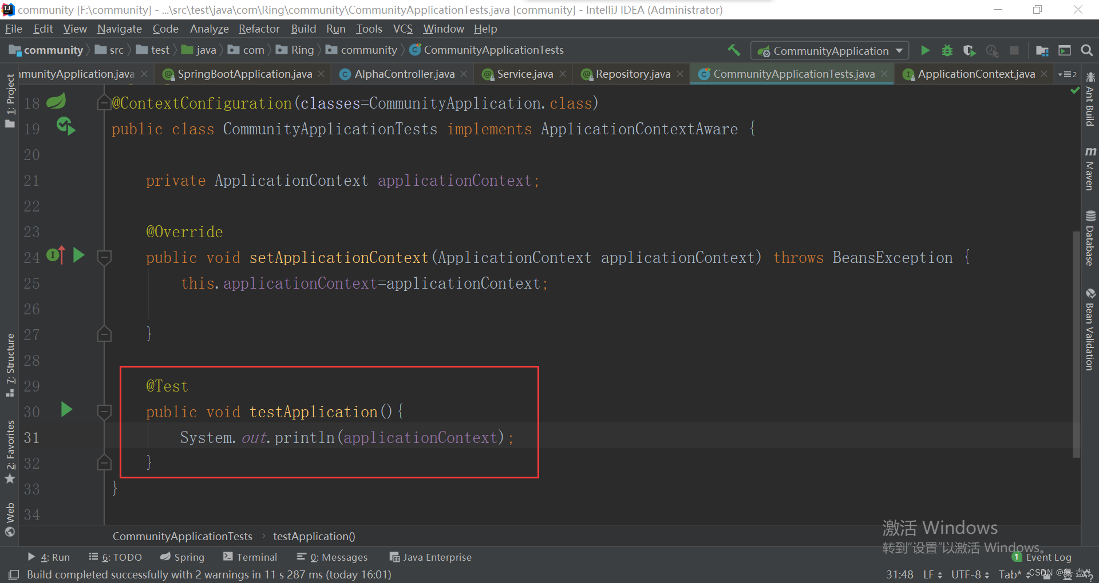Run with coverage shield icon
Image resolution: width=1099 pixels, height=583 pixels.
coord(969,50)
